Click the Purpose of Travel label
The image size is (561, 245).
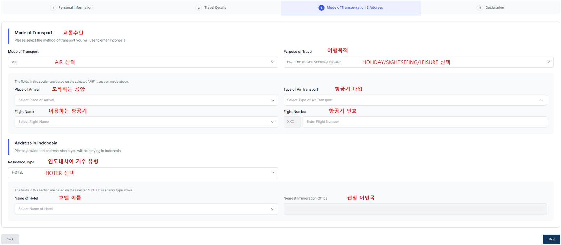coord(298,52)
